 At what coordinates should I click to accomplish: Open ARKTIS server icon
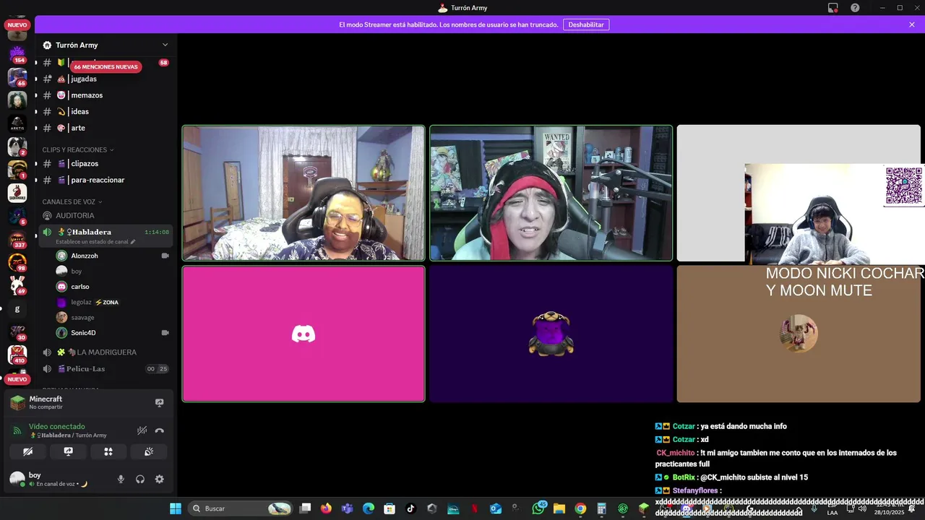(17, 123)
